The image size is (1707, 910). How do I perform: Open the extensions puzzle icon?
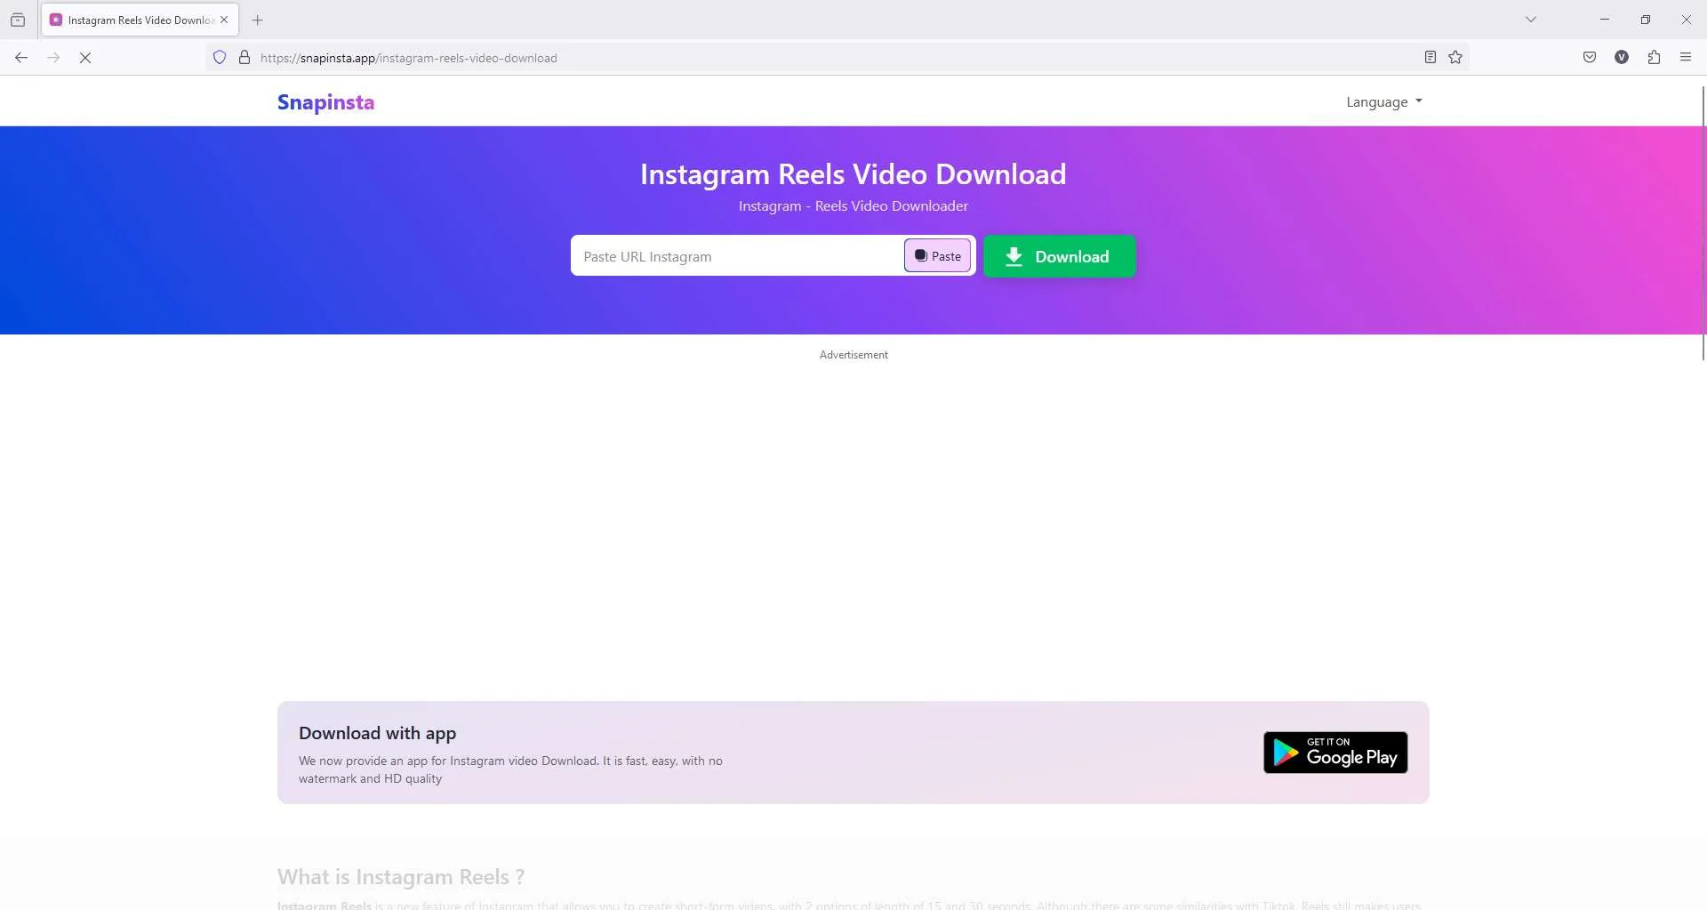(x=1654, y=58)
